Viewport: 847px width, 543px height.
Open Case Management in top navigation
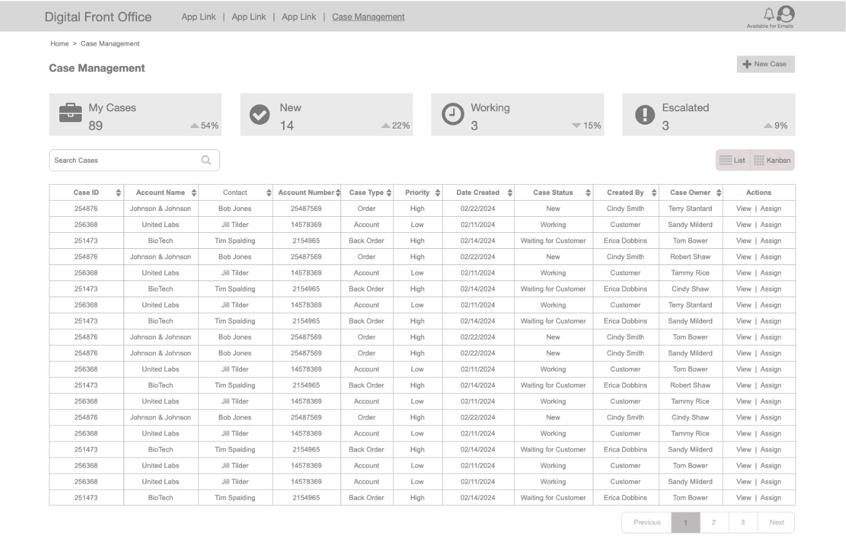pyautogui.click(x=368, y=17)
